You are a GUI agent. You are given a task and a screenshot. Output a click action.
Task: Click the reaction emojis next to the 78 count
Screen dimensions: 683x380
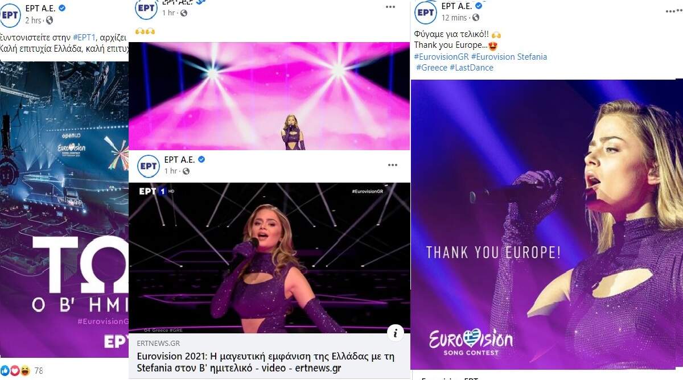tap(15, 370)
